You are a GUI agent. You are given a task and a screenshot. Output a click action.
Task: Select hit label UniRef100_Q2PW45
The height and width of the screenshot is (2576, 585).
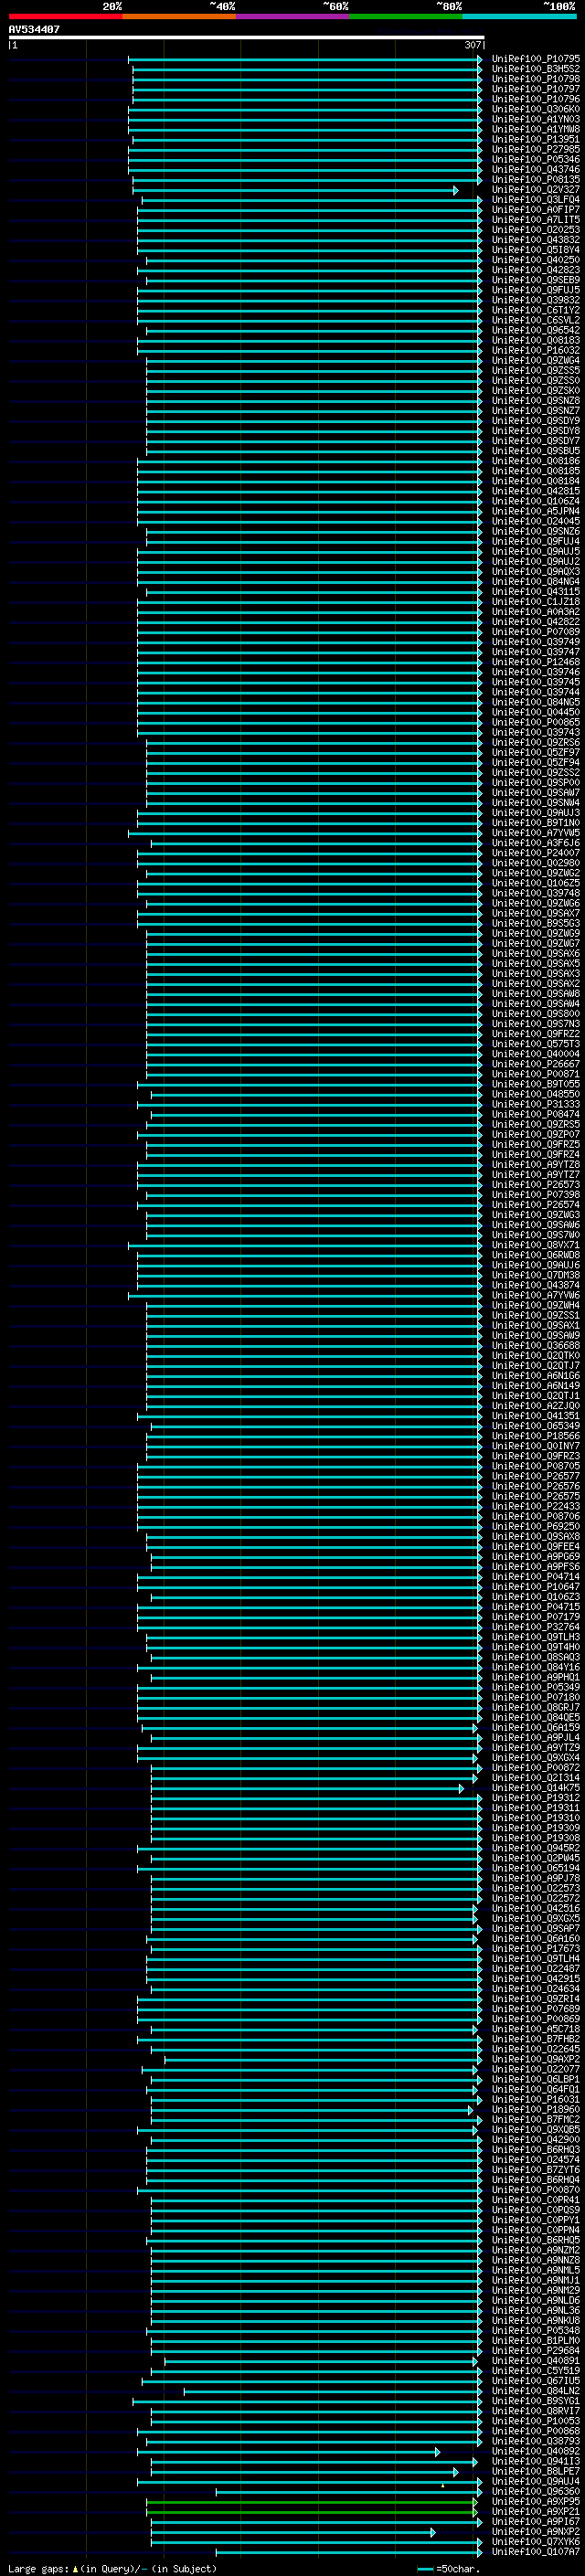[x=535, y=1857]
